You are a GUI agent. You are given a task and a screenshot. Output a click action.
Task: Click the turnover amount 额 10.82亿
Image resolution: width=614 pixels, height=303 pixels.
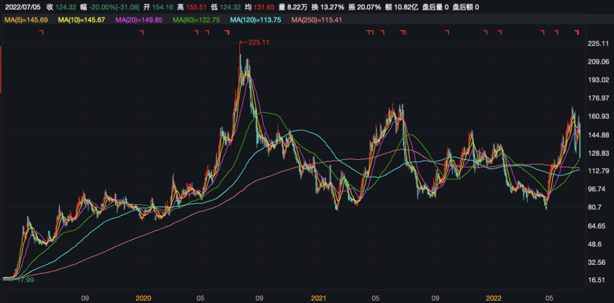point(402,7)
